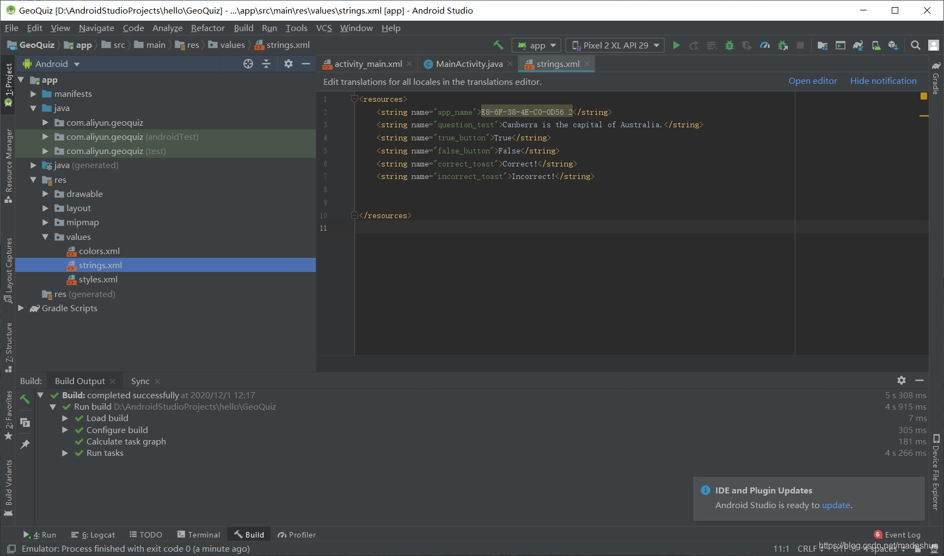Expand Run tasks step

coord(65,453)
